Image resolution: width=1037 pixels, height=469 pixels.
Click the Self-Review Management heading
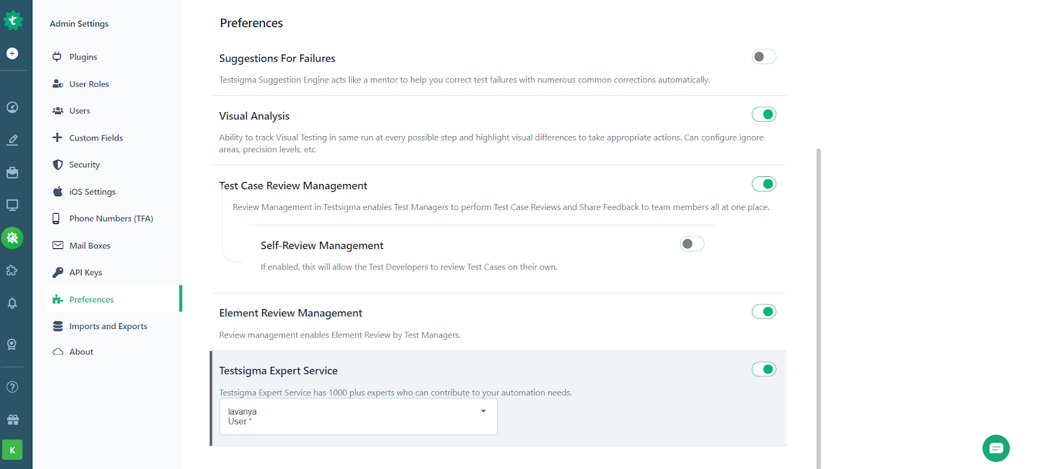tap(322, 246)
